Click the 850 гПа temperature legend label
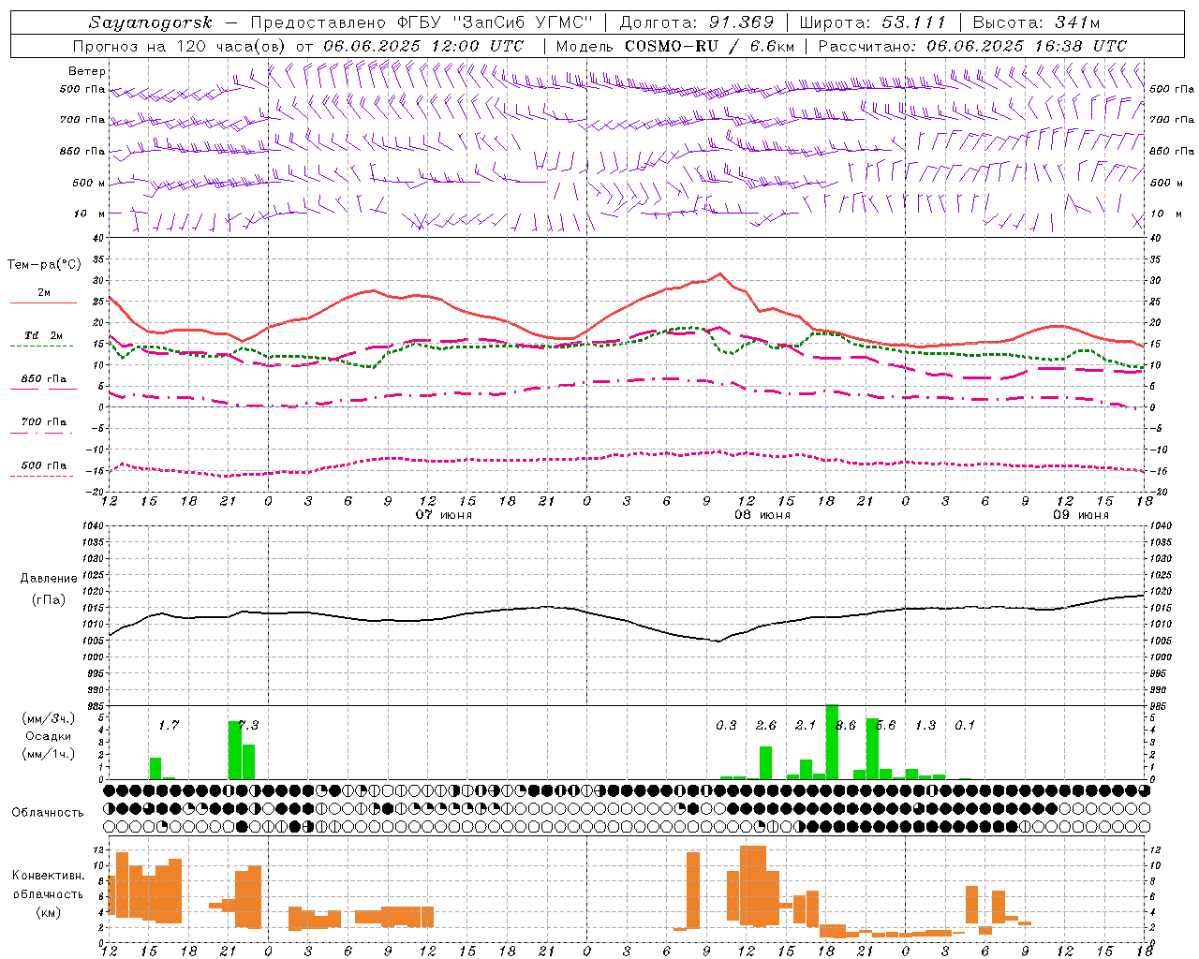1199x959 pixels. click(43, 379)
